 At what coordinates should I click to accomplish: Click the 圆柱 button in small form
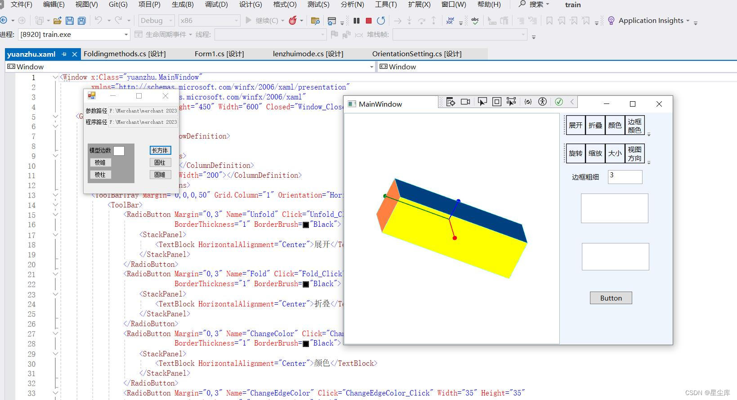[160, 162]
